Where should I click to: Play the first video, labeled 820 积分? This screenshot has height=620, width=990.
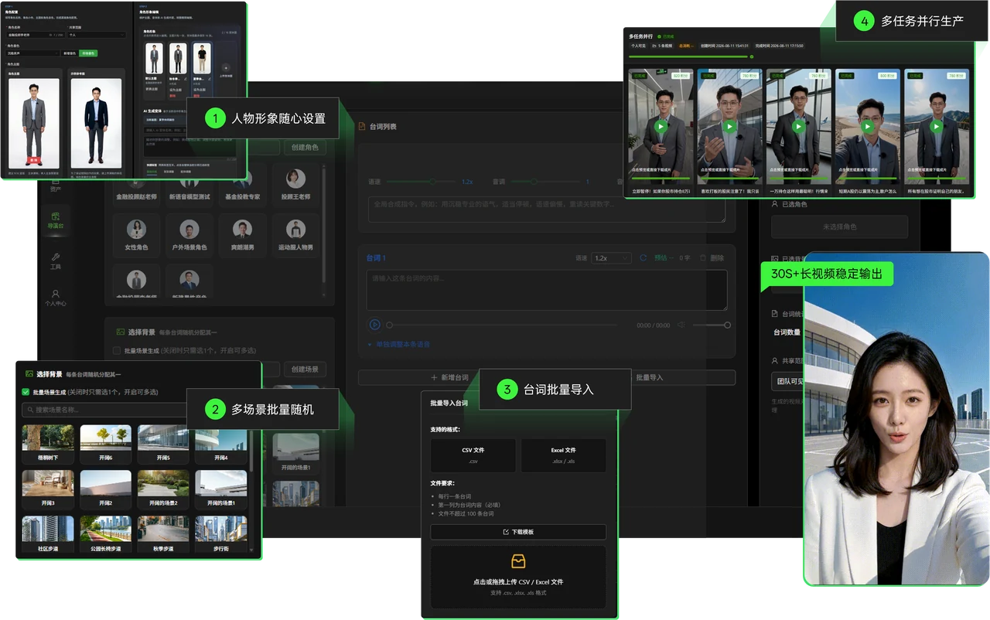tap(661, 127)
